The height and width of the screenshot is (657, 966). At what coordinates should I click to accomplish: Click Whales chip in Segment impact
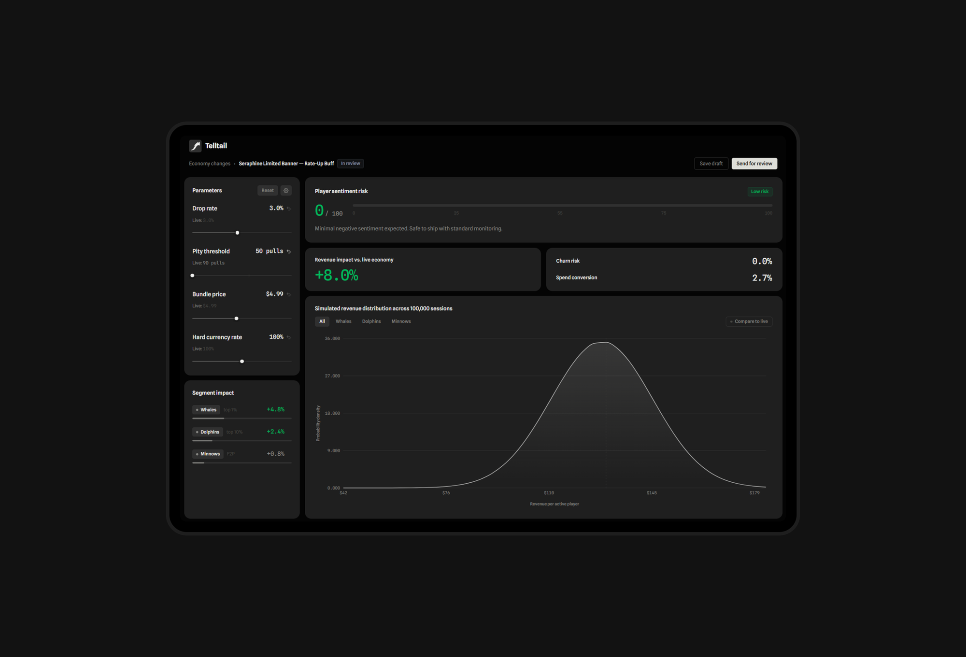(206, 410)
